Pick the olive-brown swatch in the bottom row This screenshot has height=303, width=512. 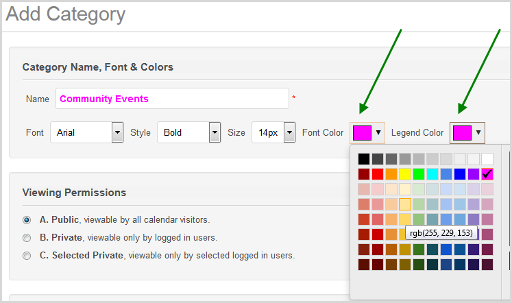tap(405, 264)
